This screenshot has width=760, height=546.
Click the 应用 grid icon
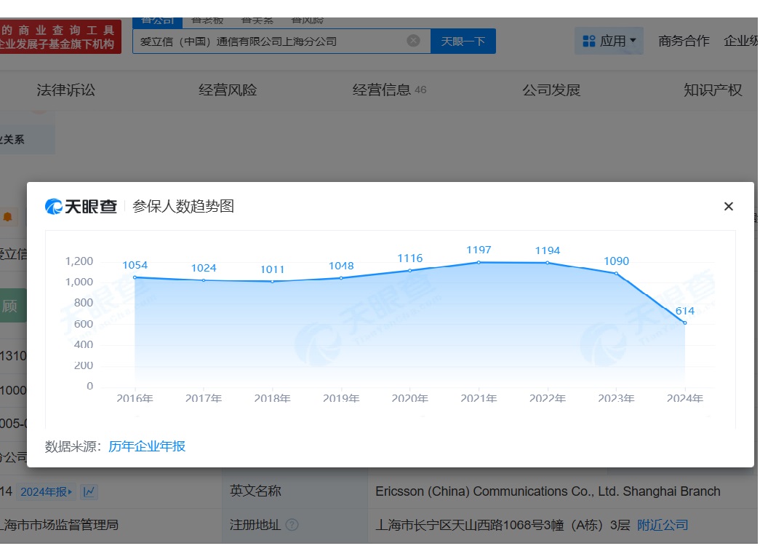[x=589, y=41]
